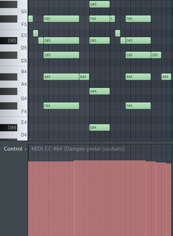Viewport: 173px width, 236px height.
Task: Select the longest C#5 note
Action: point(61,55)
